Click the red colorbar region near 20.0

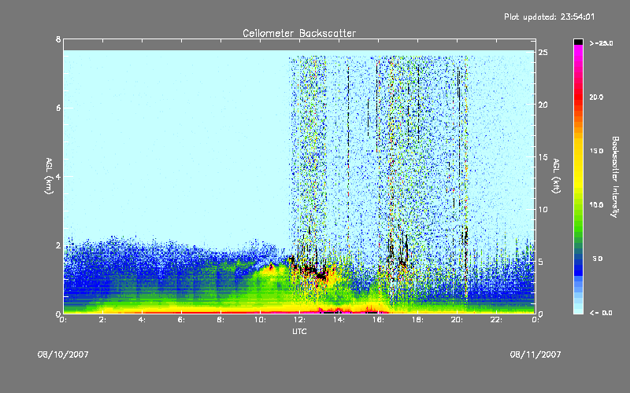pos(578,98)
